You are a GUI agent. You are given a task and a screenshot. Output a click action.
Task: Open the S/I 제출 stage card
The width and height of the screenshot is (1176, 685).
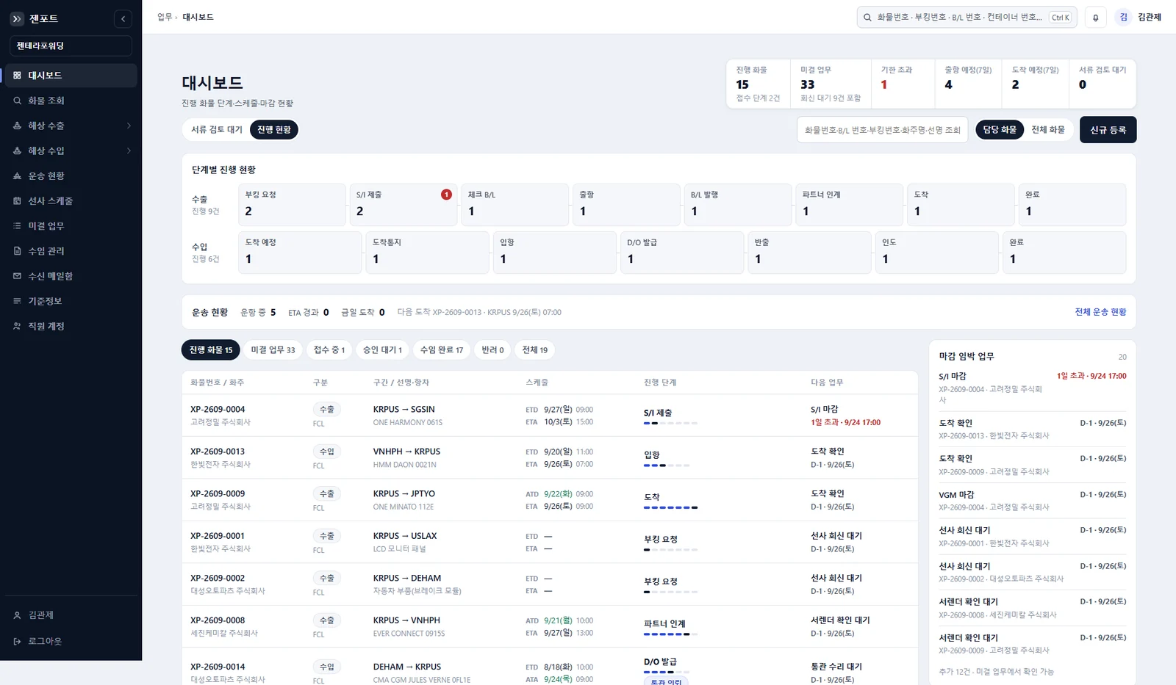(x=404, y=205)
